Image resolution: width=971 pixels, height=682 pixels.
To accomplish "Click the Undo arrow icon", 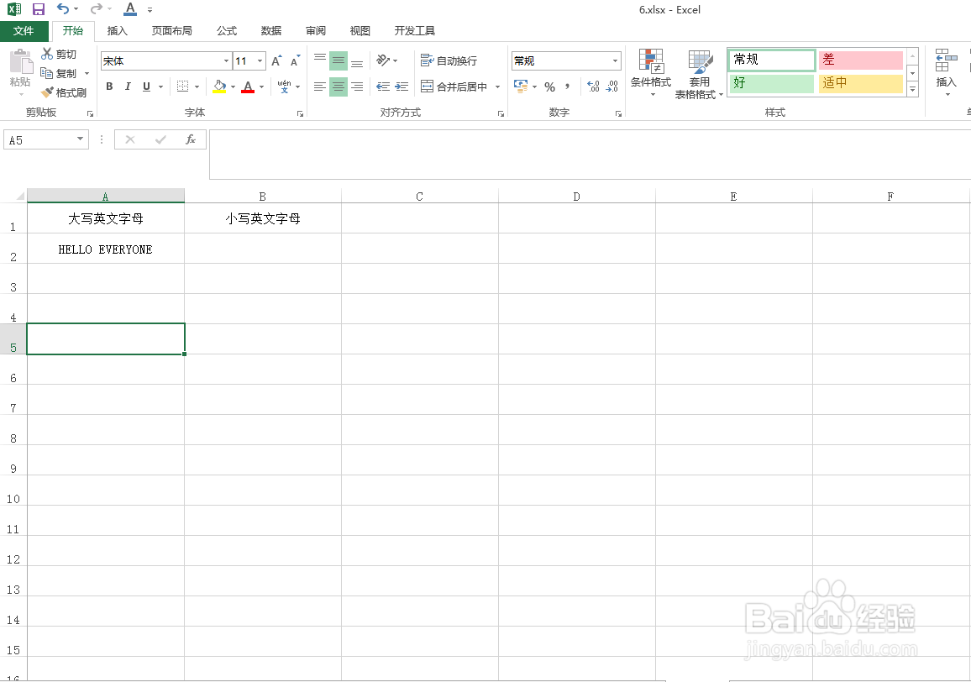I will point(62,8).
